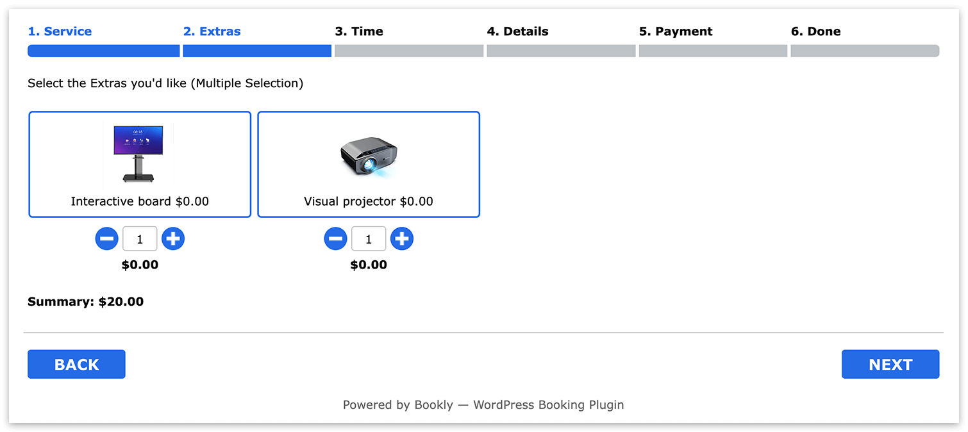
Task: Select the 4. Details step
Action: coord(517,31)
